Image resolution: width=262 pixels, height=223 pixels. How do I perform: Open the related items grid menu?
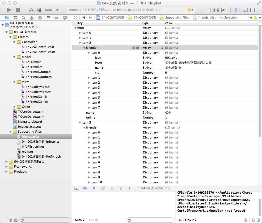point(76,17)
